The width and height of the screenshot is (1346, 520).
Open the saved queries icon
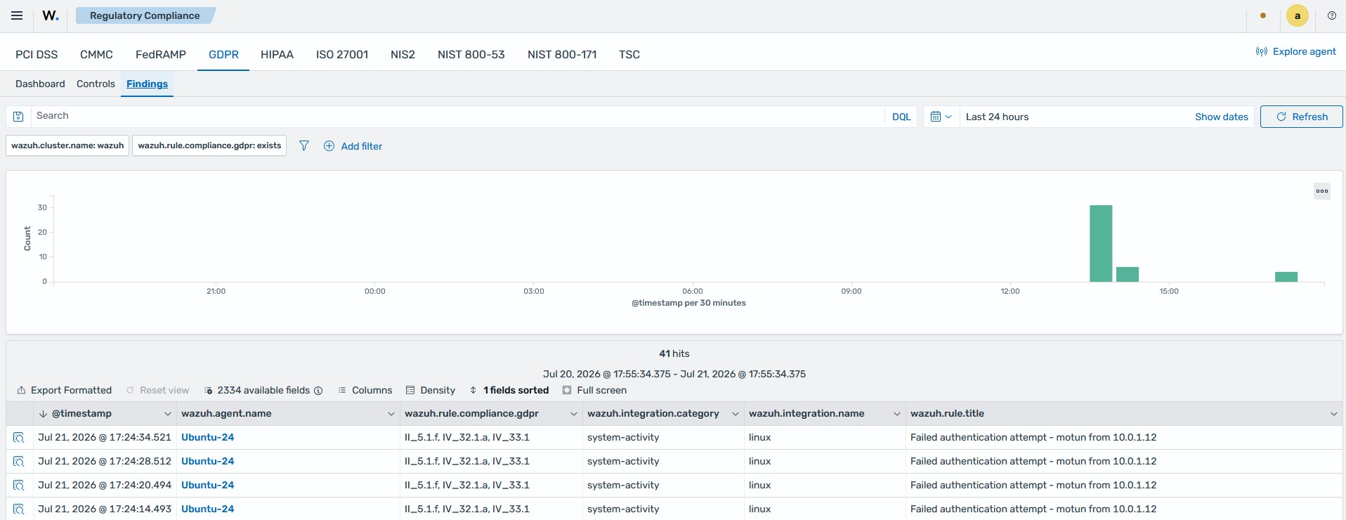[18, 117]
